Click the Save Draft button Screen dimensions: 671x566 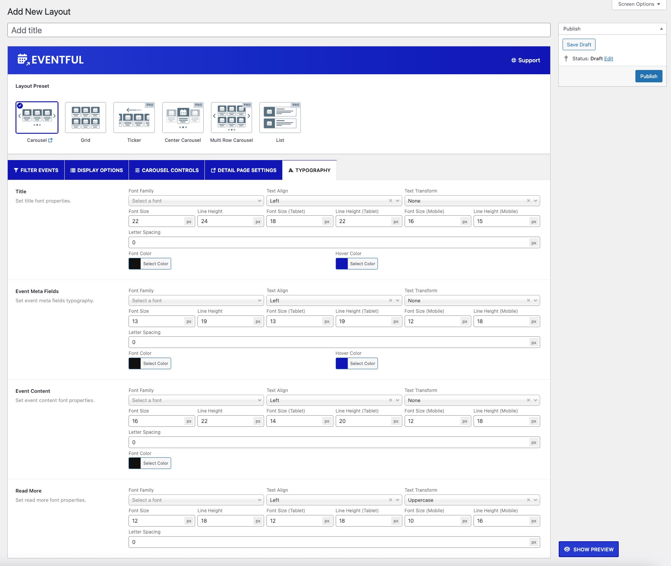coord(579,44)
